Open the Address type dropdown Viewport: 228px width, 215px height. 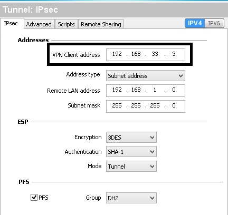[x=146, y=76]
